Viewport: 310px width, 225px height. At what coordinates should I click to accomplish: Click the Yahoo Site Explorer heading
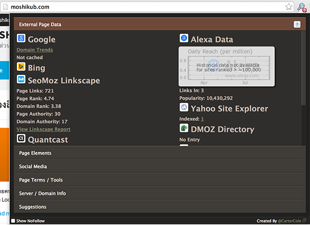coord(229,109)
